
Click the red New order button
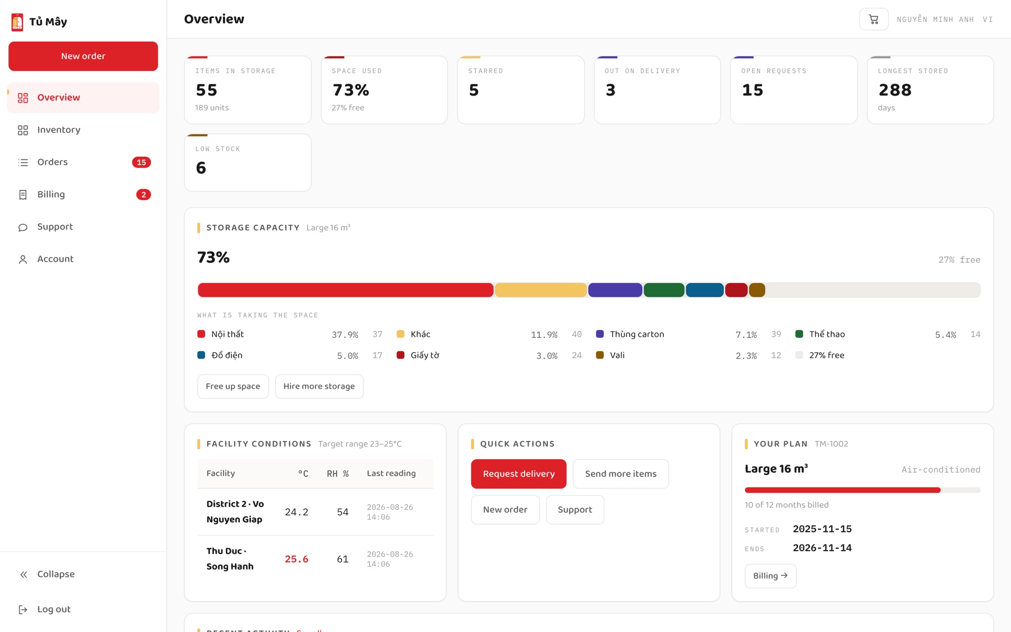point(83,56)
